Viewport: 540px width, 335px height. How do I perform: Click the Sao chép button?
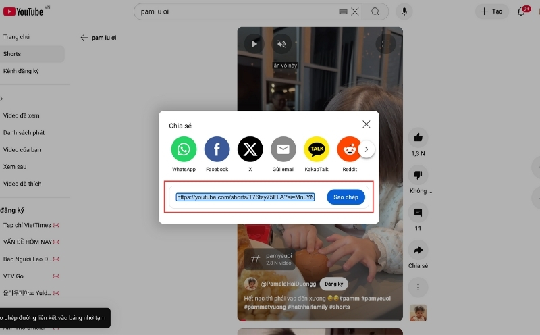(x=346, y=197)
